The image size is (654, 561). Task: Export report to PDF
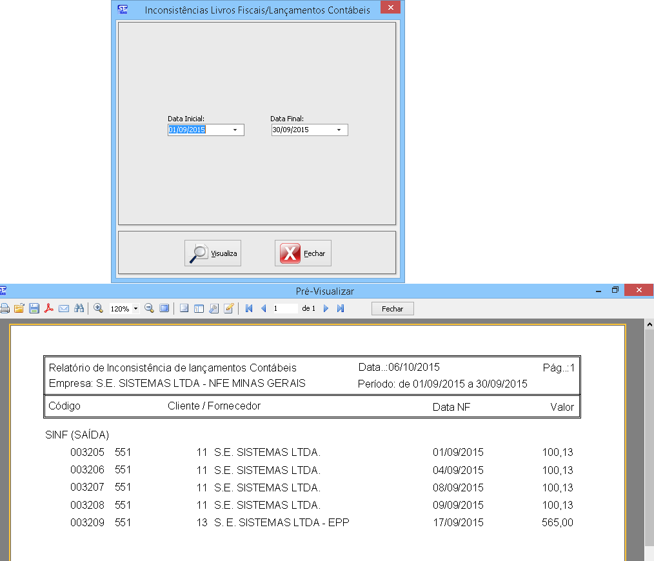pos(49,309)
